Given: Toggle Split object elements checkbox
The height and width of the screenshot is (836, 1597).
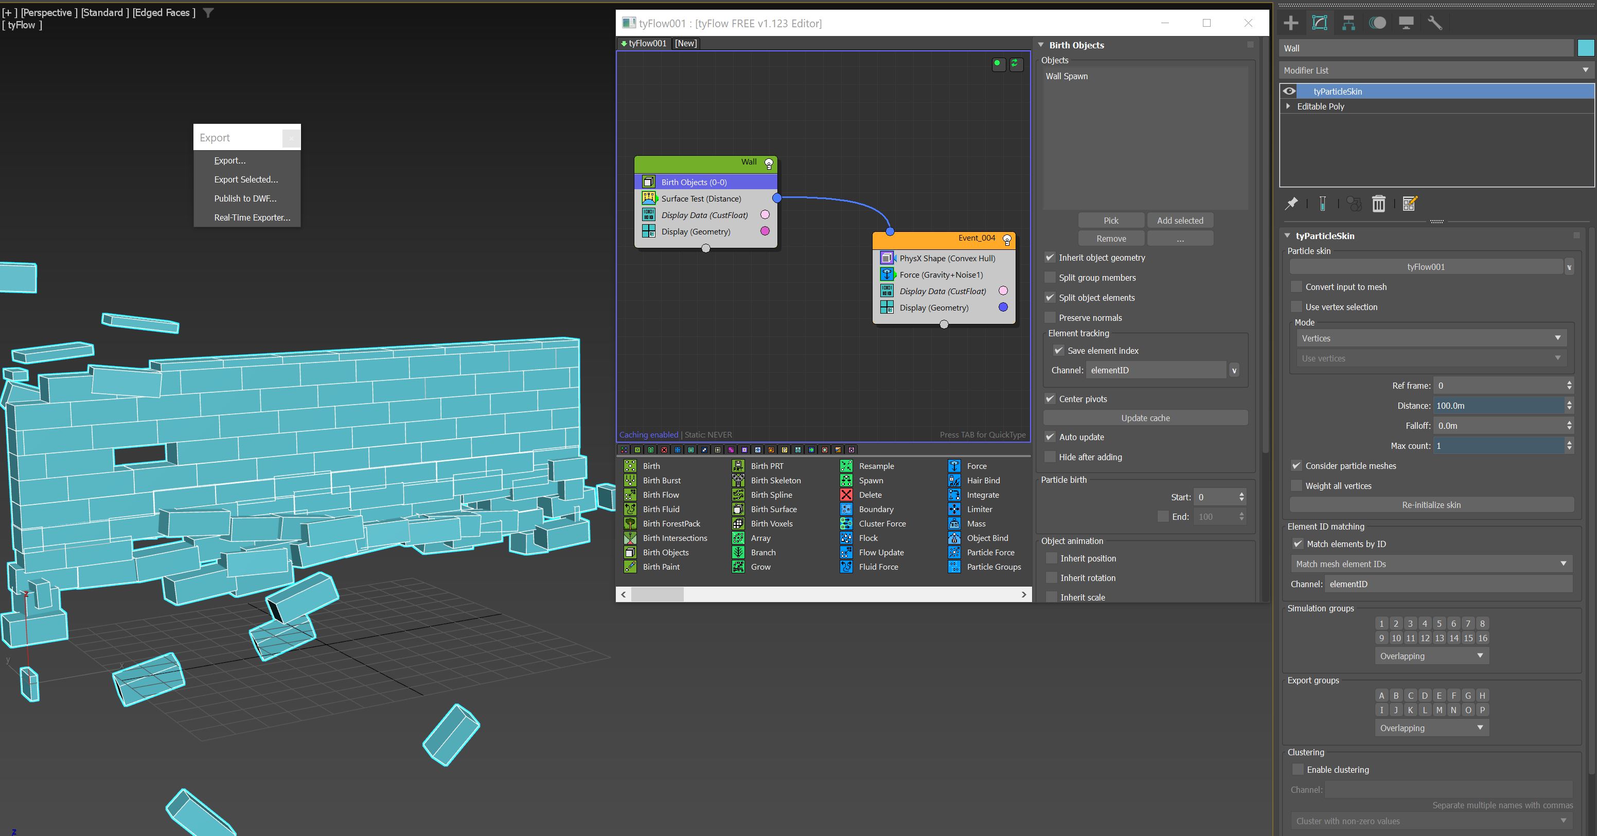Looking at the screenshot, I should tap(1050, 298).
